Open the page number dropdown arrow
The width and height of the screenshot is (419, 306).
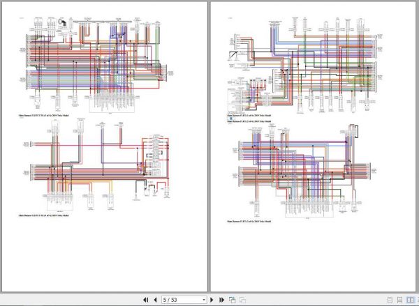pyautogui.click(x=204, y=300)
